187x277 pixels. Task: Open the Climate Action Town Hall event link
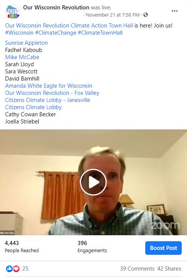tap(69, 26)
